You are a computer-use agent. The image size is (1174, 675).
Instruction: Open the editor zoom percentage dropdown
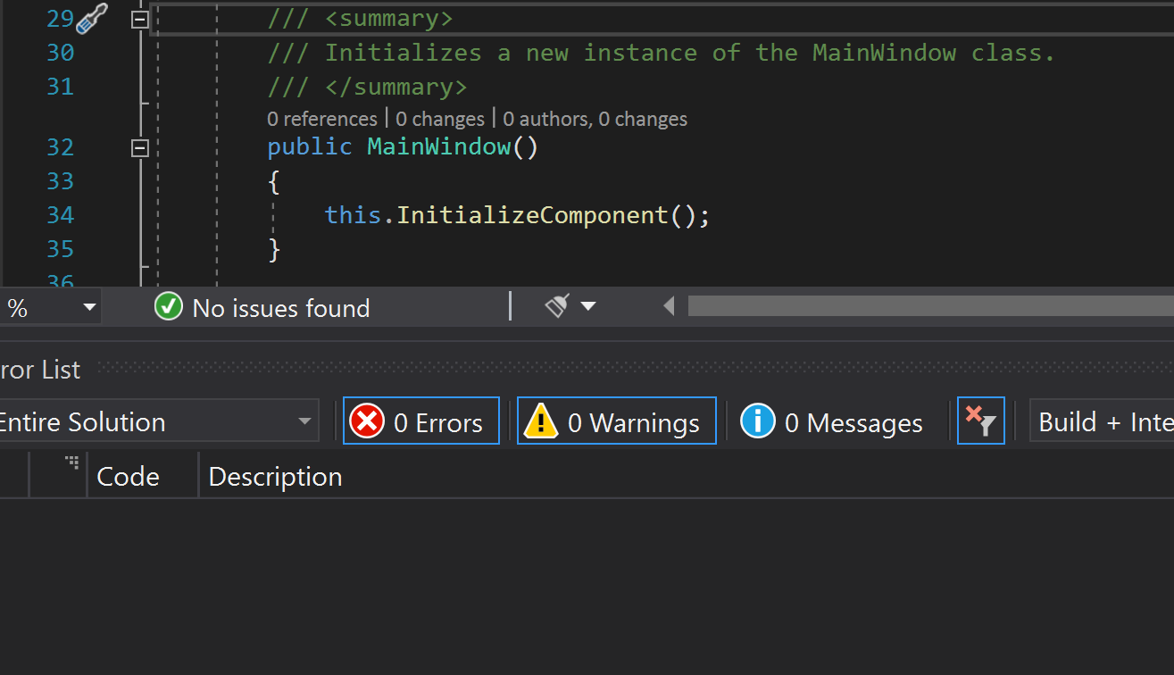(x=88, y=308)
